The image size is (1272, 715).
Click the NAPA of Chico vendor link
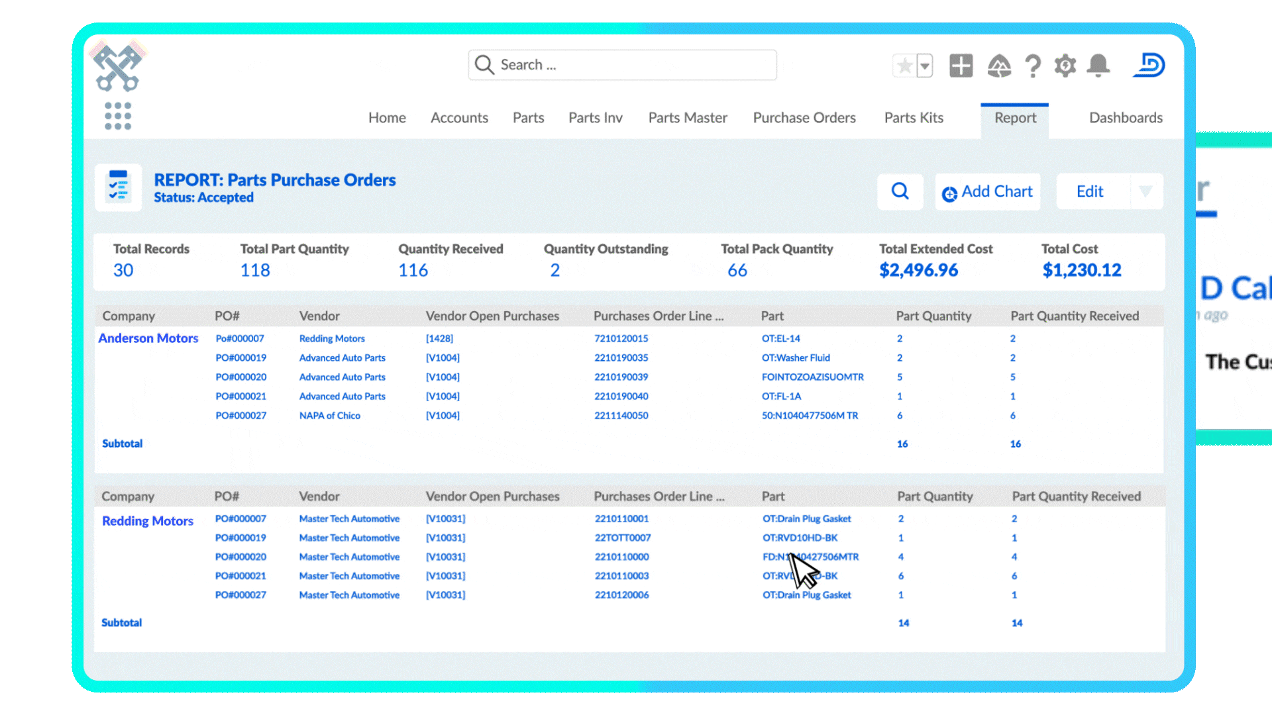pyautogui.click(x=330, y=416)
